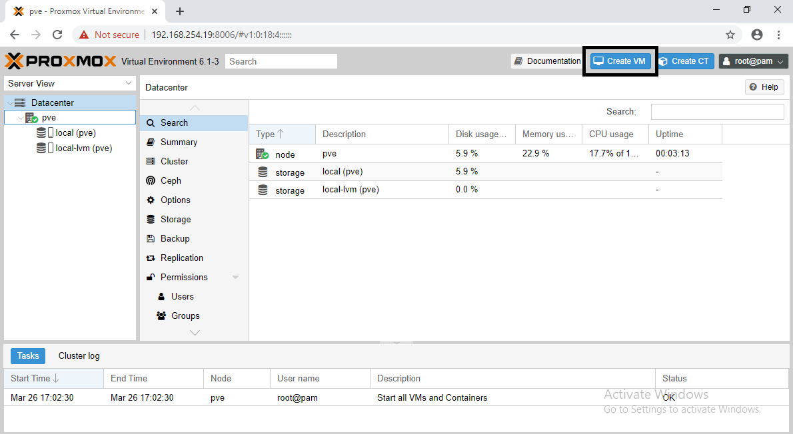
Task: Open the Replication section
Action: click(x=181, y=258)
